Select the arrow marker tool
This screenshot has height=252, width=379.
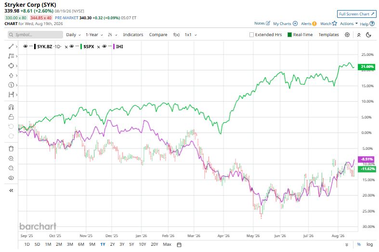point(11,76)
